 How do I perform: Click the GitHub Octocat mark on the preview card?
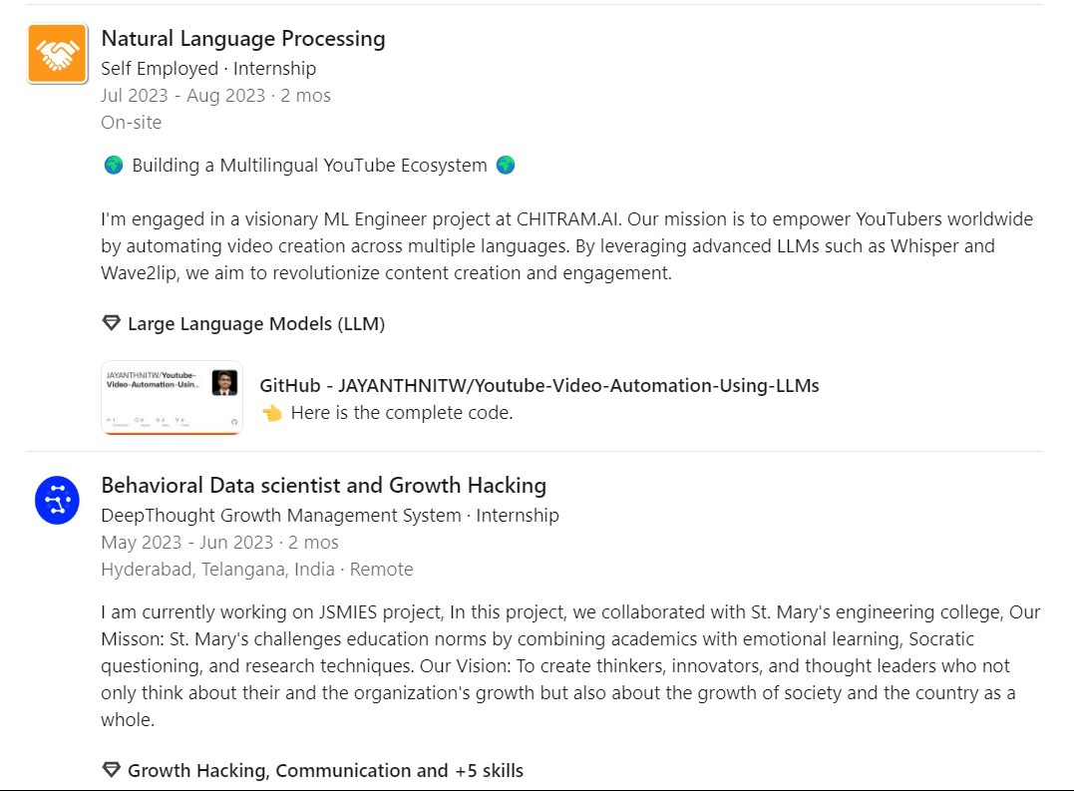click(x=234, y=422)
